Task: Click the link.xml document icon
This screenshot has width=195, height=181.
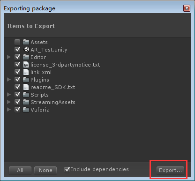Action: pyautogui.click(x=26, y=72)
